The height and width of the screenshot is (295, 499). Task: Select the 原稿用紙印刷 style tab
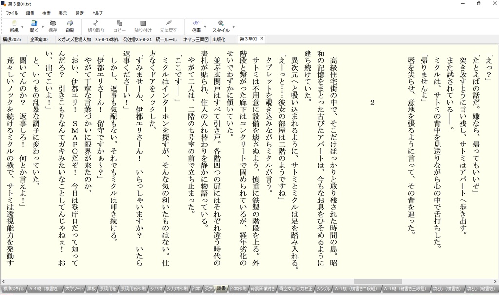click(133, 289)
